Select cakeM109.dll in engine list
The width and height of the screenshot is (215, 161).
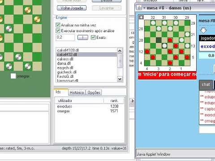(x=86, y=50)
